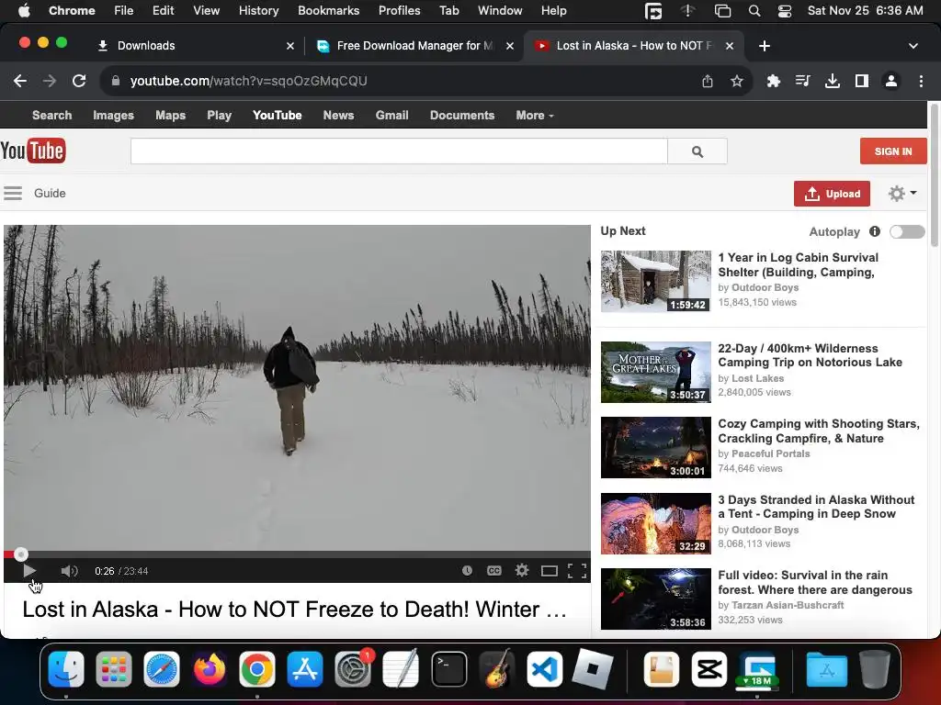Close the Downloads tab

[289, 46]
